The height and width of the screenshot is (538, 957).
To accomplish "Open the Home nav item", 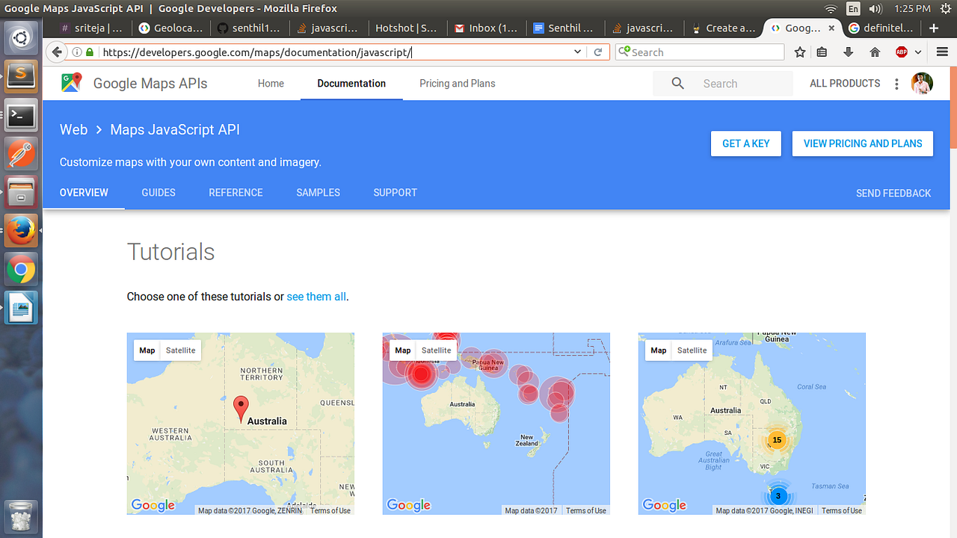I will tap(271, 84).
